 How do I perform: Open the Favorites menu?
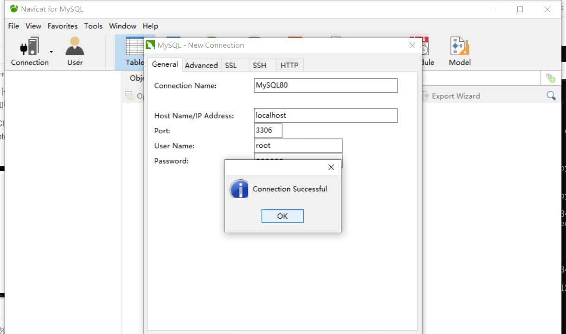(x=62, y=26)
